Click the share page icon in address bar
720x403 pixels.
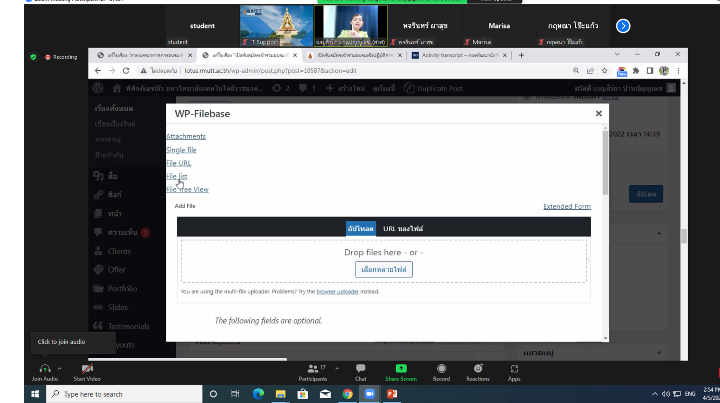(590, 71)
